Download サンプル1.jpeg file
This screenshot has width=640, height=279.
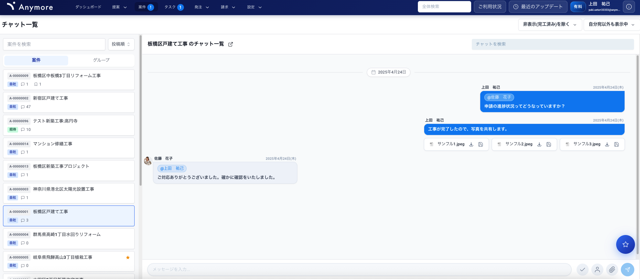[x=471, y=144]
